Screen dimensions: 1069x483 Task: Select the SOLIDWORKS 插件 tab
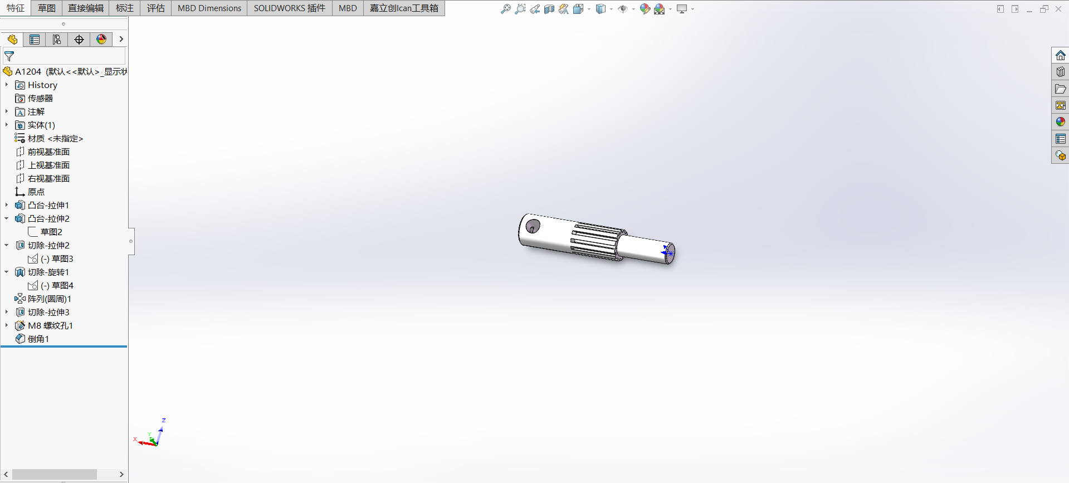[290, 8]
